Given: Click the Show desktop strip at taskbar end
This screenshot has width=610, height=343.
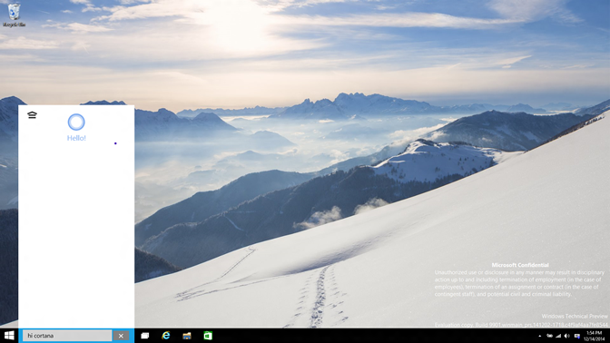Looking at the screenshot, I should tap(608, 336).
